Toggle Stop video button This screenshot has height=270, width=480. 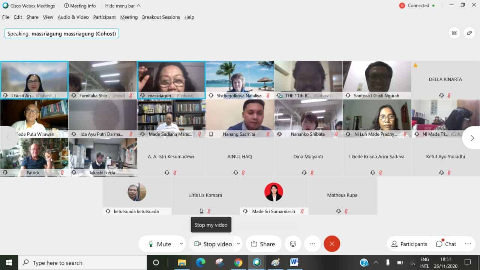tap(213, 244)
